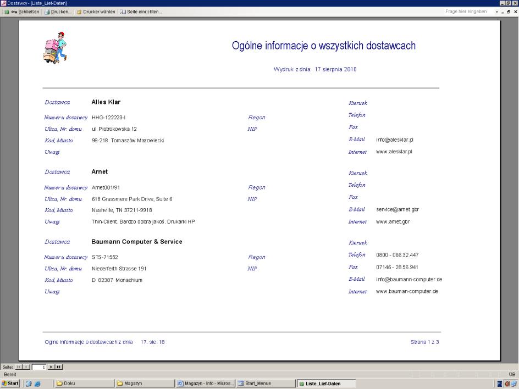The height and width of the screenshot is (389, 519).
Task: Click city 'Nashville, TN 37211-9918'
Action: click(x=122, y=210)
